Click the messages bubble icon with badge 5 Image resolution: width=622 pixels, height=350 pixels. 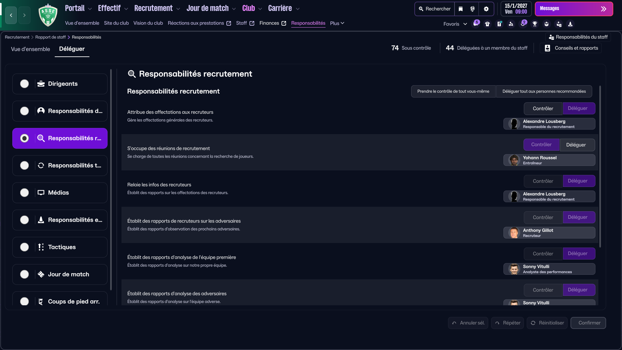[x=475, y=24]
